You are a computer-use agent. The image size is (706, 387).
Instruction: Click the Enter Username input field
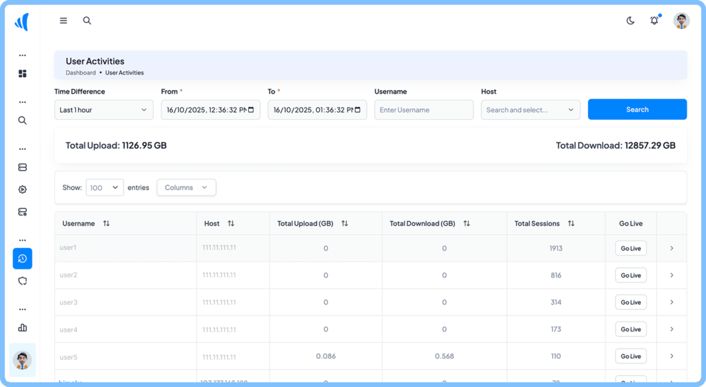pyautogui.click(x=423, y=110)
